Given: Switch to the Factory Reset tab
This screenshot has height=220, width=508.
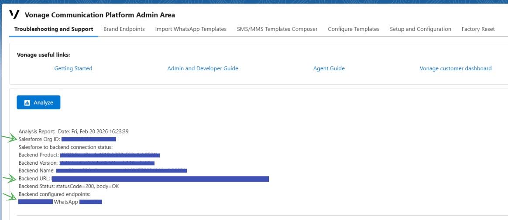Looking at the screenshot, I should pyautogui.click(x=478, y=29).
